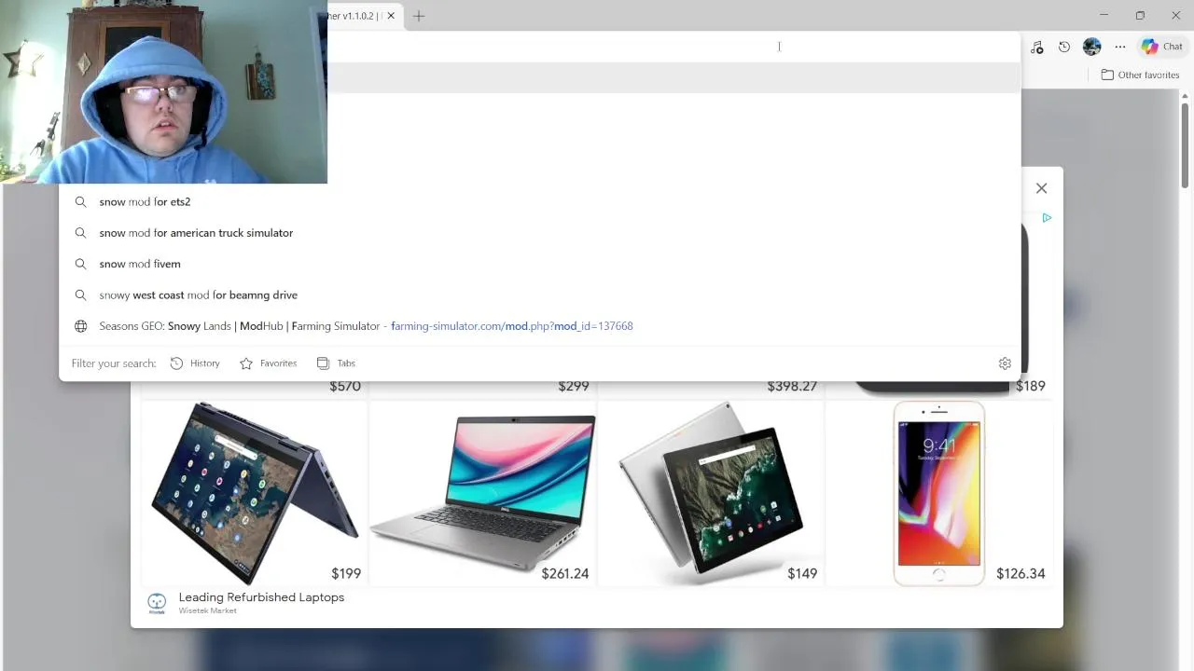Screen dimensions: 1194x671
Task: Open search suggestion settings gear
Action: (x=1005, y=363)
